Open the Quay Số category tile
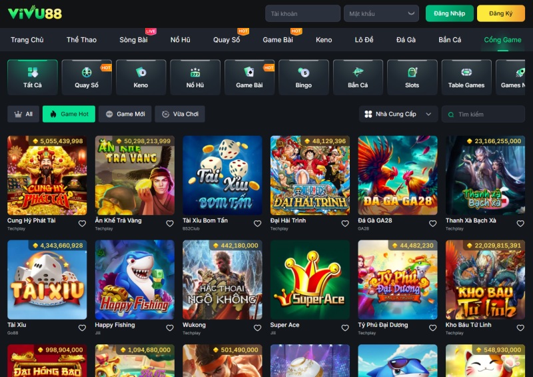The image size is (533, 377). [x=87, y=77]
